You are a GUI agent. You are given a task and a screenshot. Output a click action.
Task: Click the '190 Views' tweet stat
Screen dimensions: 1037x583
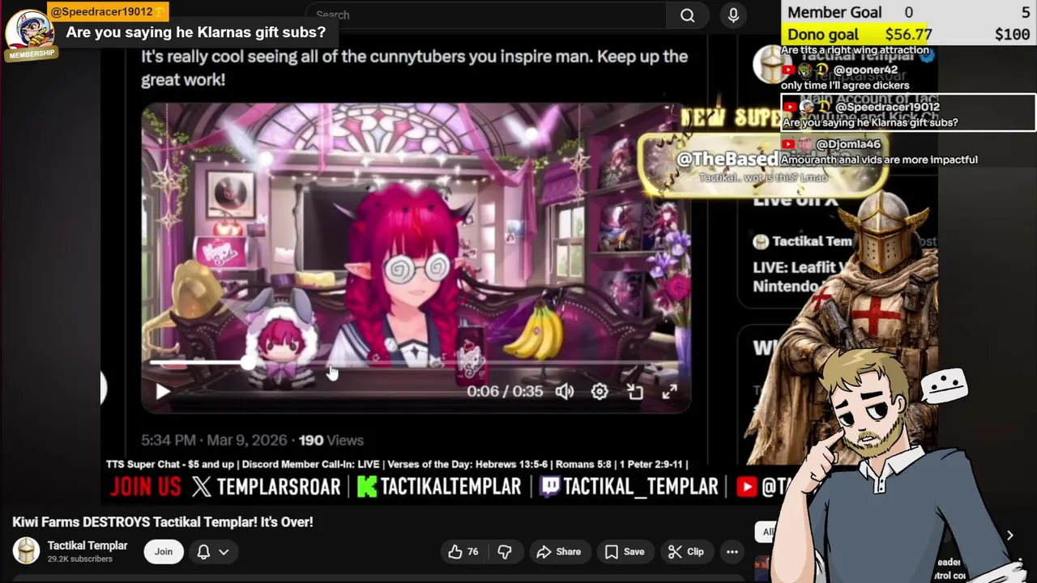click(x=331, y=440)
